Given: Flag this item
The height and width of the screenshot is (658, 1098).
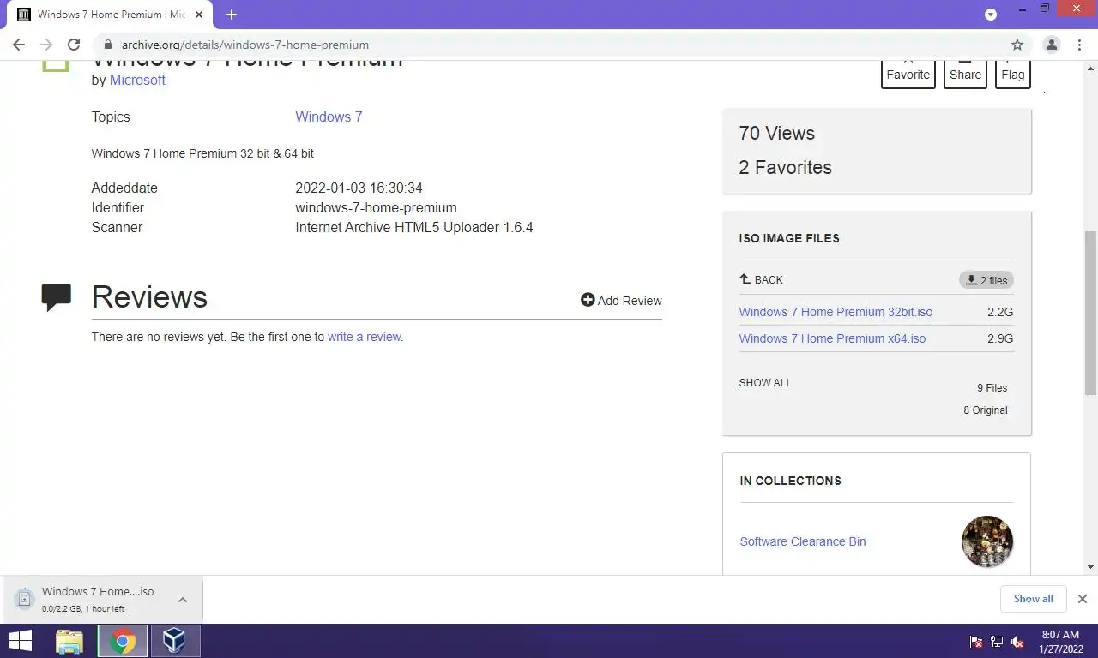Looking at the screenshot, I should click(x=1013, y=74).
